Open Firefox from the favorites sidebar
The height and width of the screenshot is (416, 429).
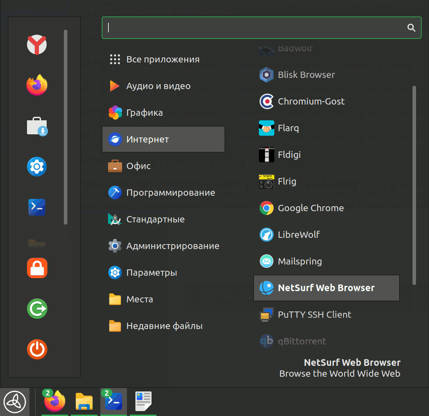tap(37, 85)
